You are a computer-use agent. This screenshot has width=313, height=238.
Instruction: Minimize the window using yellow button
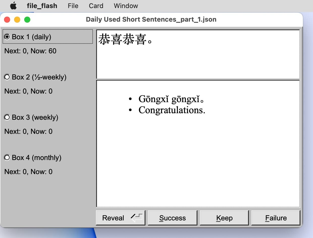coord(17,20)
